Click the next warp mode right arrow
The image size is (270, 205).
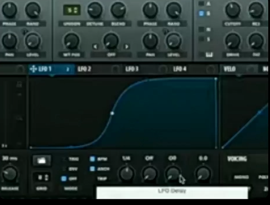(x=127, y=47)
